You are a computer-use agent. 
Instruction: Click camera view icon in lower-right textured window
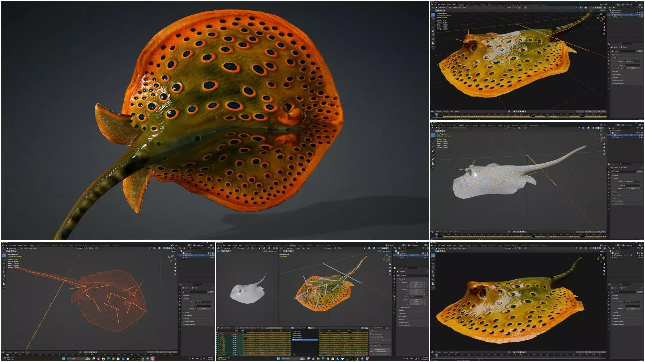click(x=604, y=270)
